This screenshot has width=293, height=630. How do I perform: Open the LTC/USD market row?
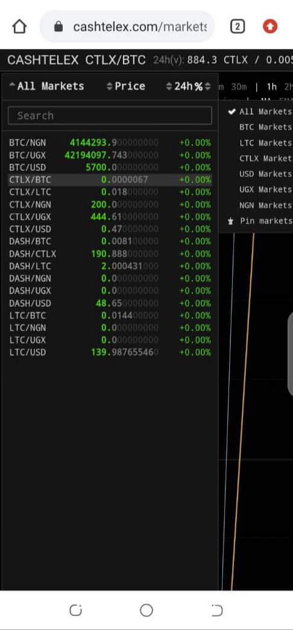coord(110,352)
